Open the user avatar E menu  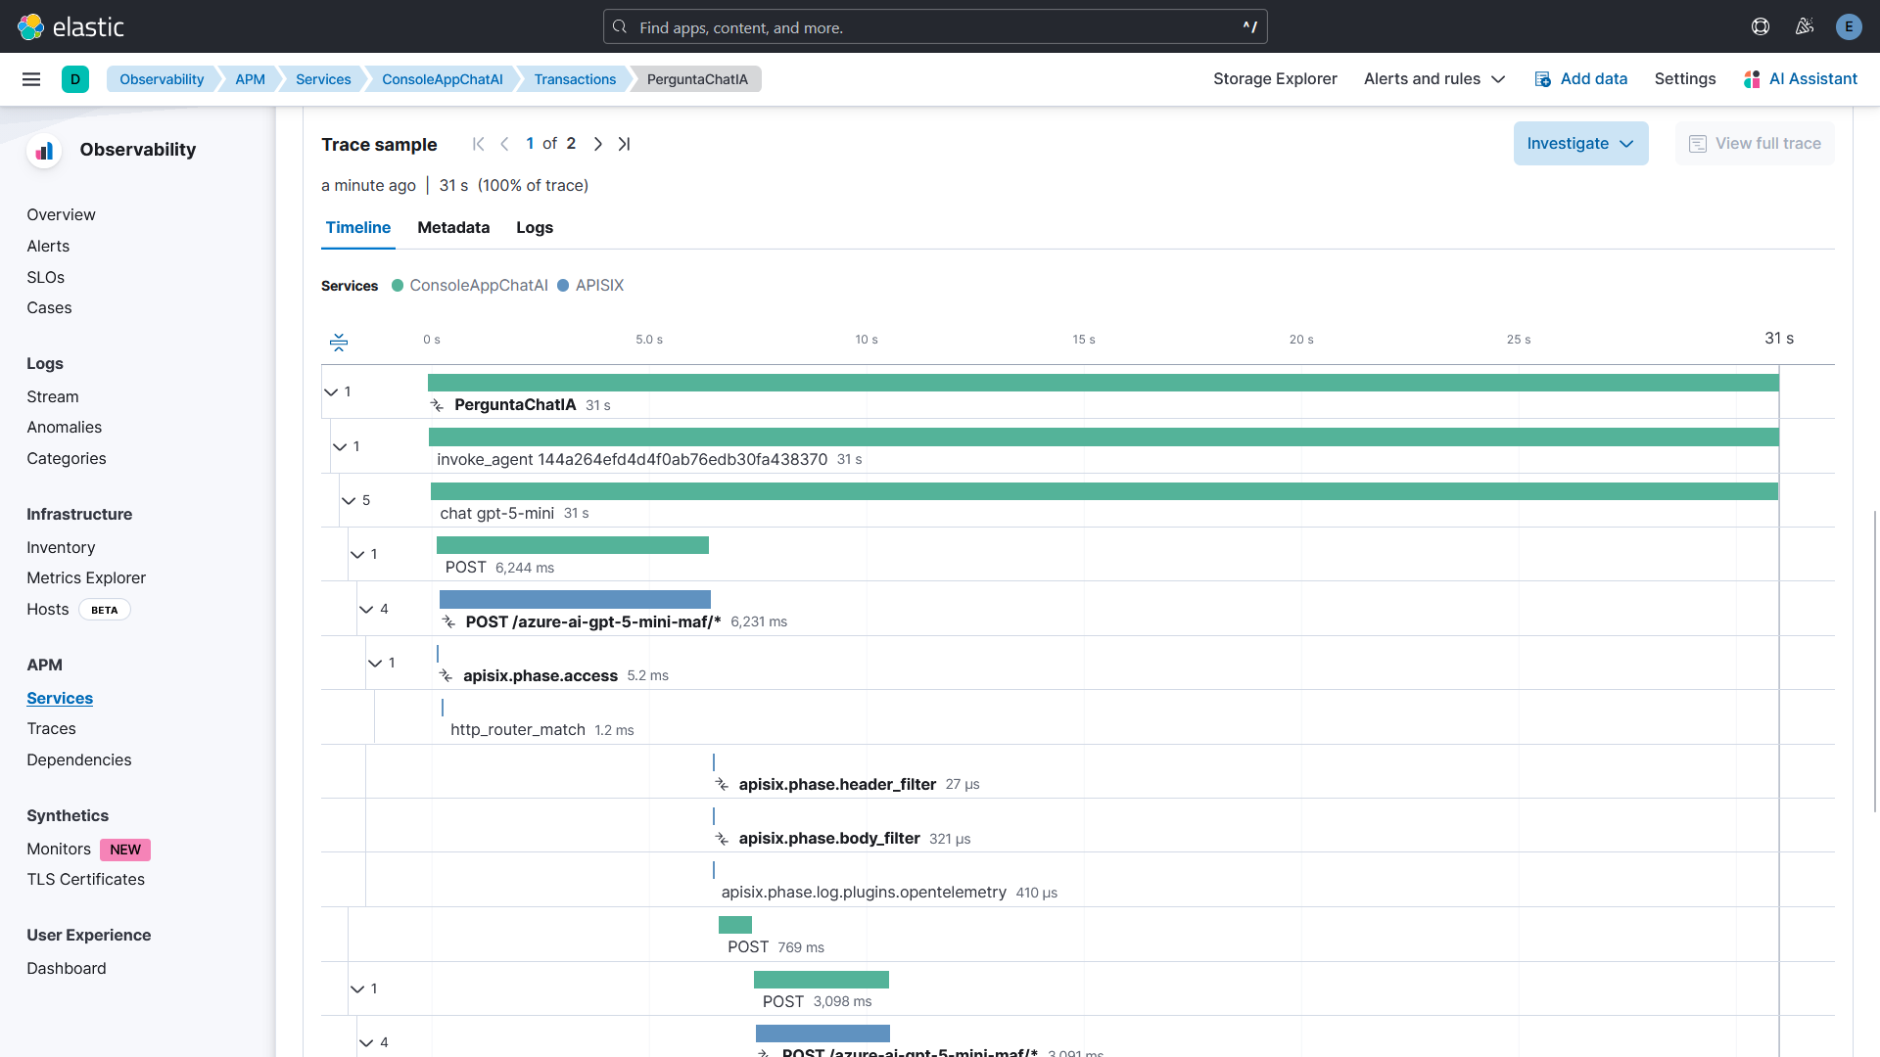click(1849, 26)
